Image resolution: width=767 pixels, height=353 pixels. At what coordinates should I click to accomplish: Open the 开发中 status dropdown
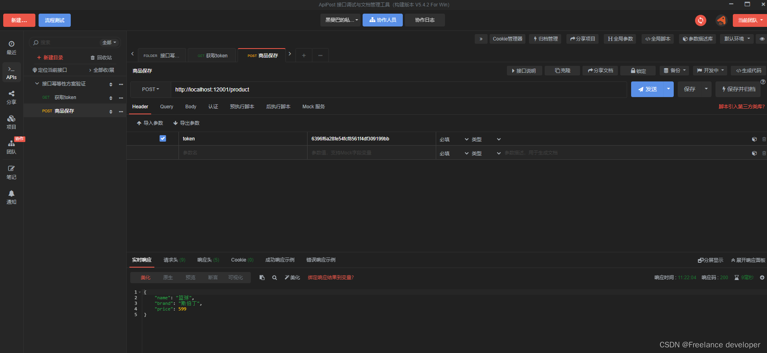711,71
